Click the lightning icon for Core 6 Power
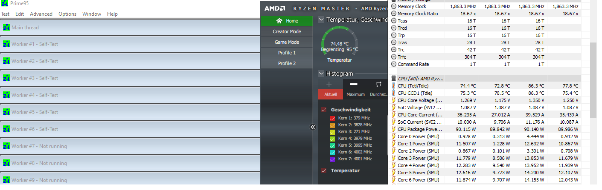 [394, 180]
